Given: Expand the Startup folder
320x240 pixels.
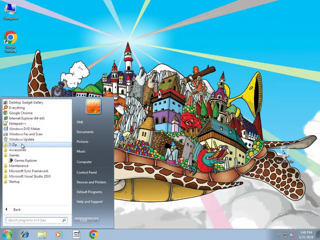Looking at the screenshot, I should (37, 182).
